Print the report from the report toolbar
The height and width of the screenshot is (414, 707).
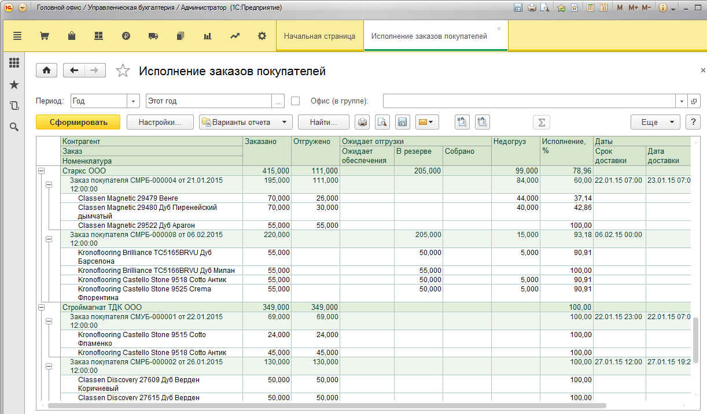click(362, 122)
